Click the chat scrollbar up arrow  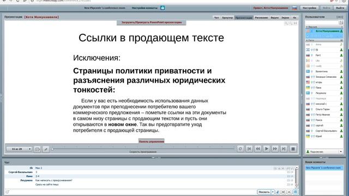tap(297, 168)
